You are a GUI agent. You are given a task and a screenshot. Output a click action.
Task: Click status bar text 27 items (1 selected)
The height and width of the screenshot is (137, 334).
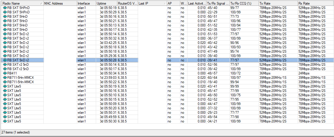coord(16,132)
